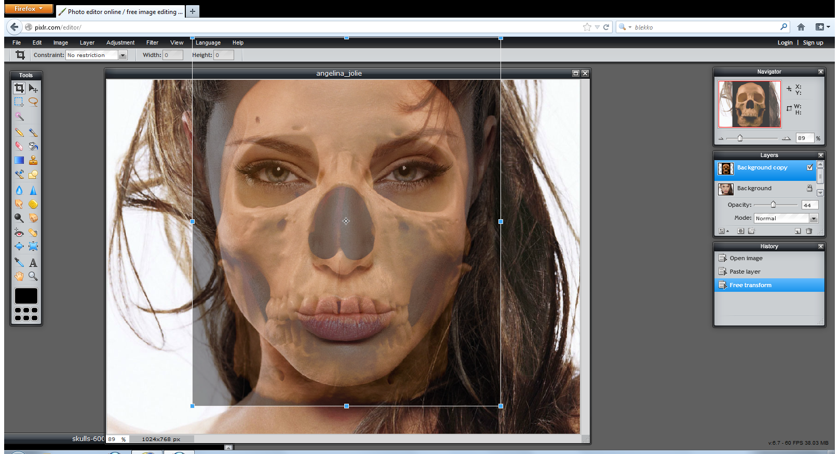The width and height of the screenshot is (839, 454).
Task: Pick the Smudge finger tool
Action: click(x=19, y=204)
